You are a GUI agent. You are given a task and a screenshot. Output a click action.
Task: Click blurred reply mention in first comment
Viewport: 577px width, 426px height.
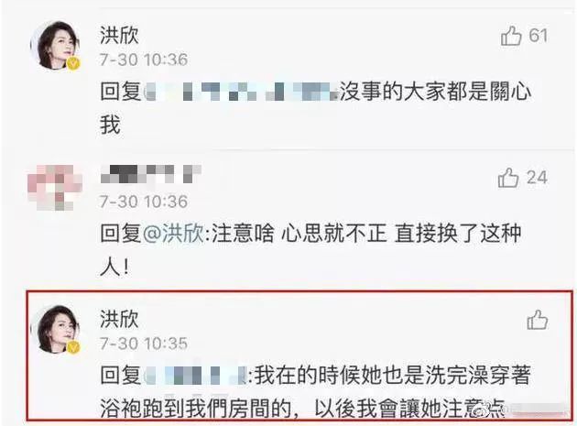[241, 91]
